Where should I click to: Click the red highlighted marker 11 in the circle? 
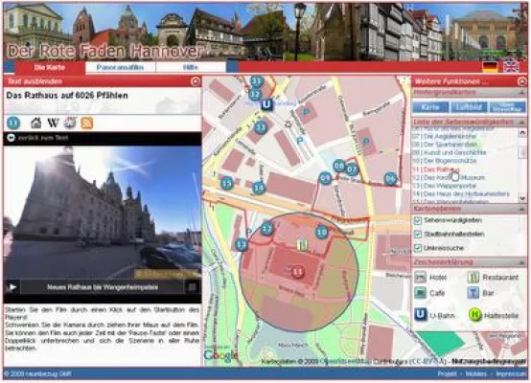(x=298, y=272)
